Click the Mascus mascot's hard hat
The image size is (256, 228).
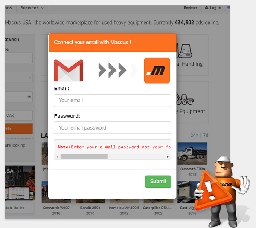(x=224, y=159)
